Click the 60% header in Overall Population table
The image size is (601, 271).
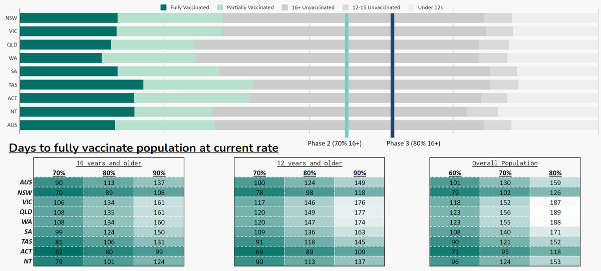[x=455, y=173]
